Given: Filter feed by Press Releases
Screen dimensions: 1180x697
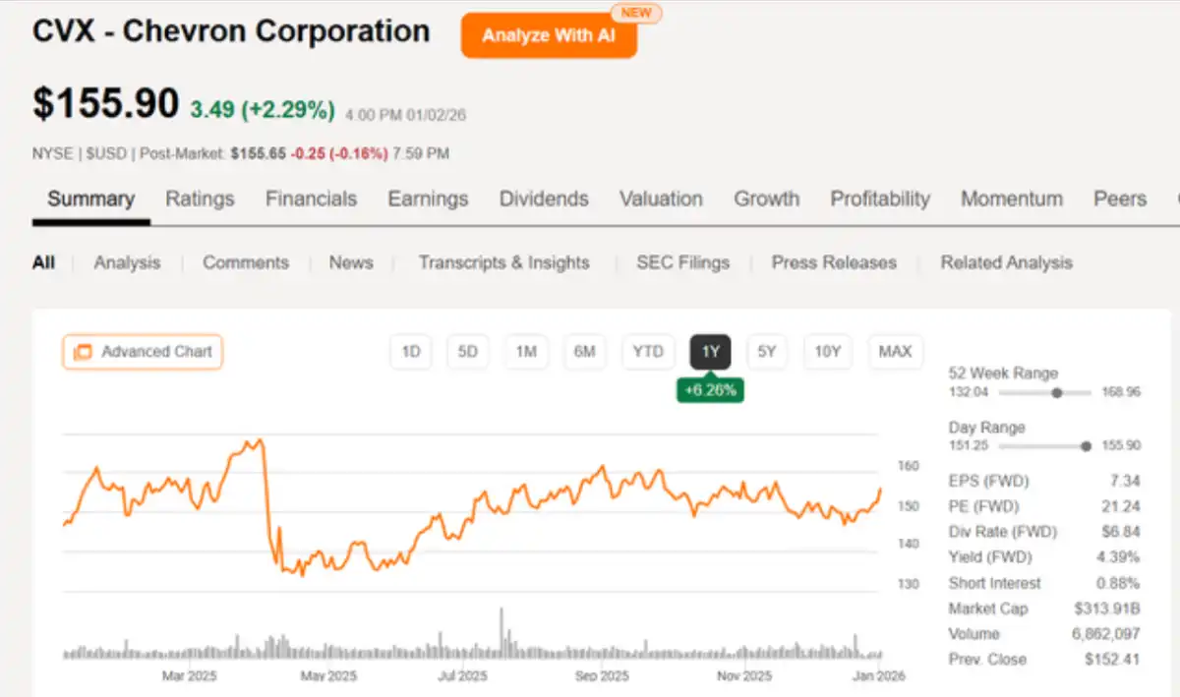Looking at the screenshot, I should [x=834, y=262].
